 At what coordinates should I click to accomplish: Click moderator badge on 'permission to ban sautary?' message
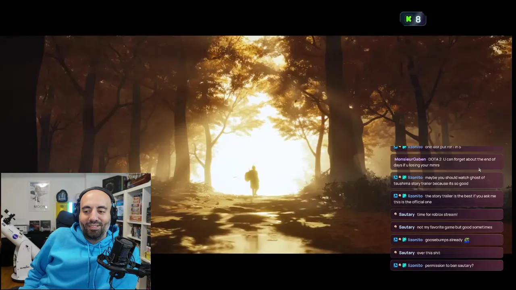(x=395, y=265)
